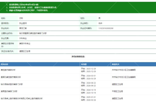
Task: Select start date 2025-01-01
Action: click(91, 97)
